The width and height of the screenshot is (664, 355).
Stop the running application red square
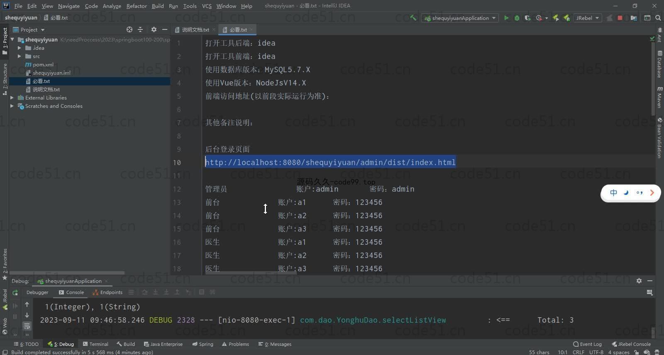[x=620, y=18]
